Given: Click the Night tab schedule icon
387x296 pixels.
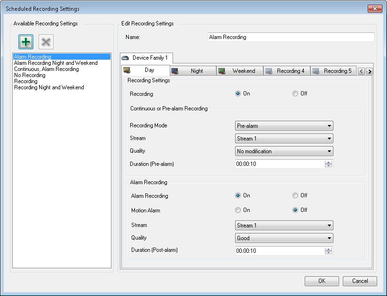Looking at the screenshot, I should (x=174, y=71).
